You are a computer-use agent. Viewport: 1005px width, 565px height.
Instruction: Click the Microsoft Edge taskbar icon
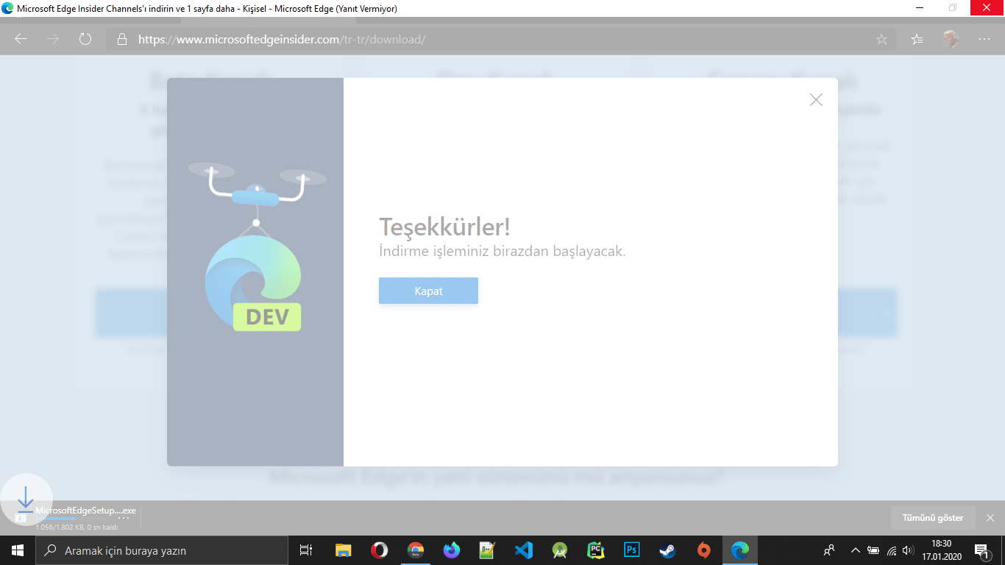click(740, 550)
